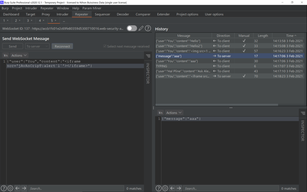
Task: Open the Intruder menu
Action: click(31, 8)
